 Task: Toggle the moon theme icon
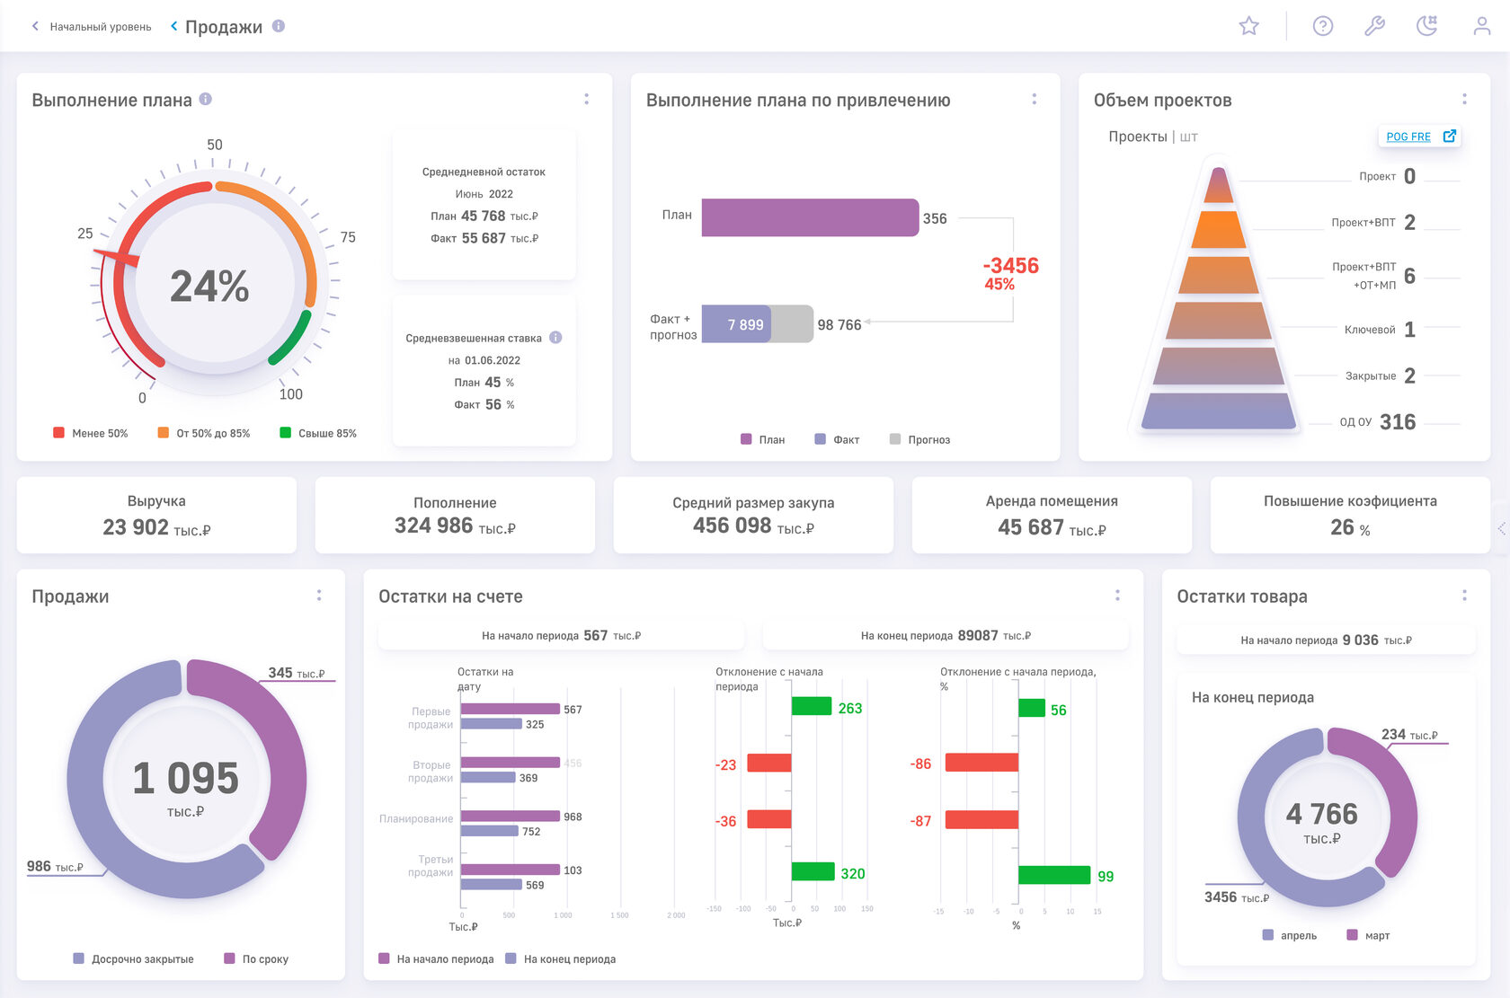point(1426,26)
